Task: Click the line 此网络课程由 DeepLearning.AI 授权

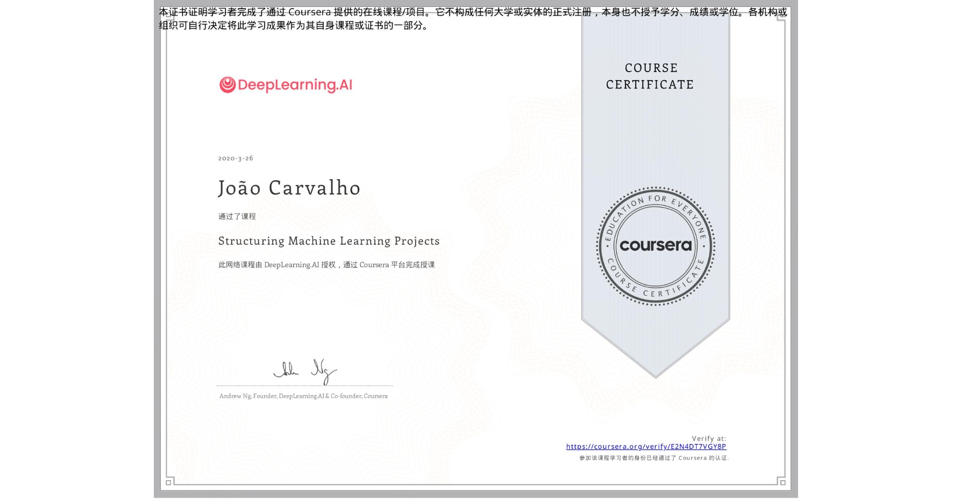Action: (326, 265)
